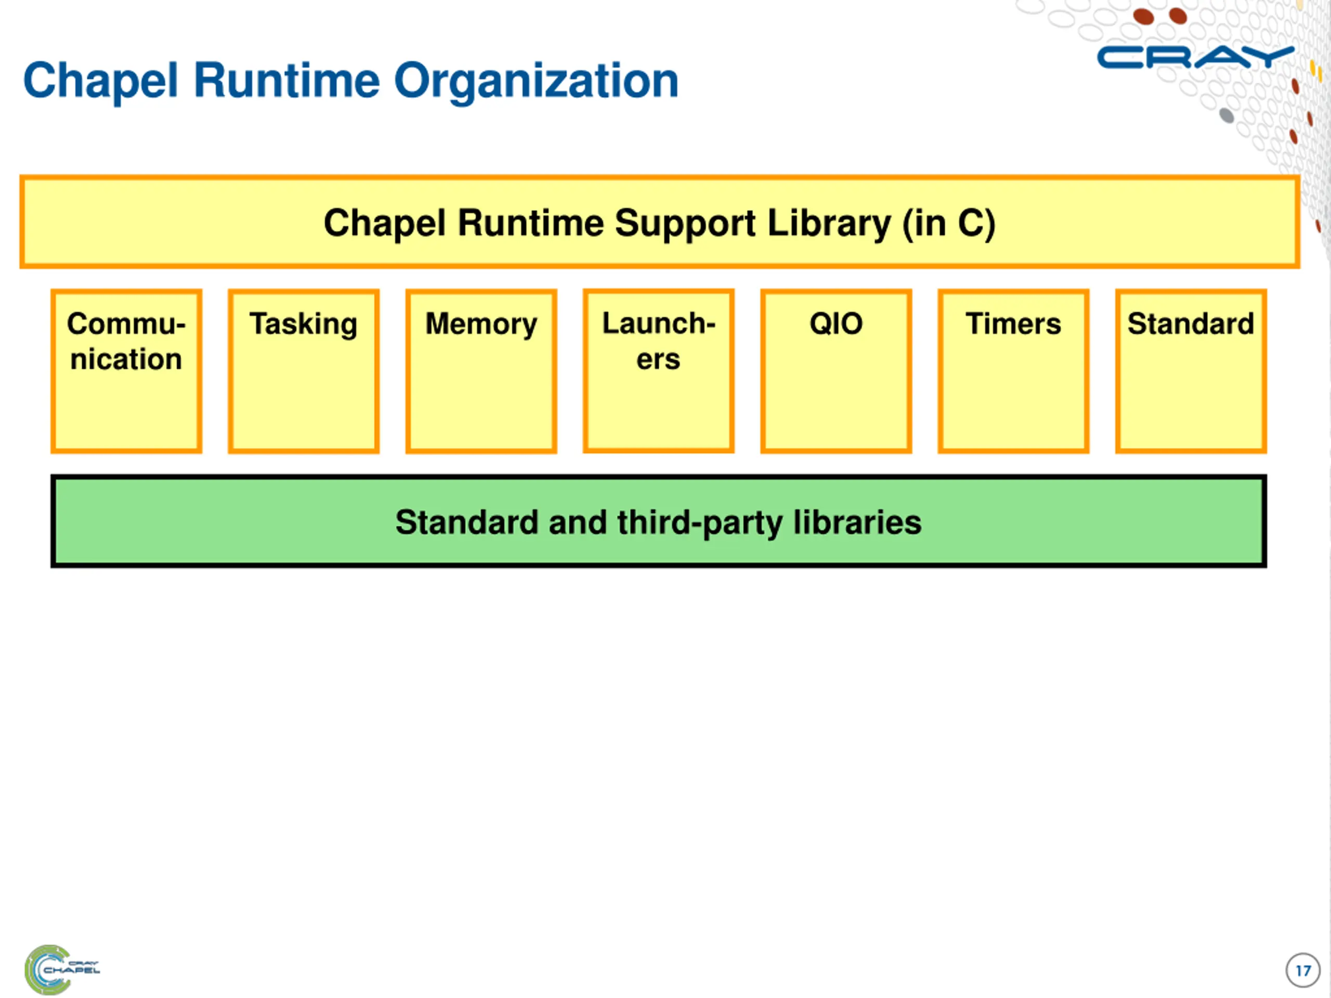
Task: Click the Memory box
Action: (x=481, y=371)
